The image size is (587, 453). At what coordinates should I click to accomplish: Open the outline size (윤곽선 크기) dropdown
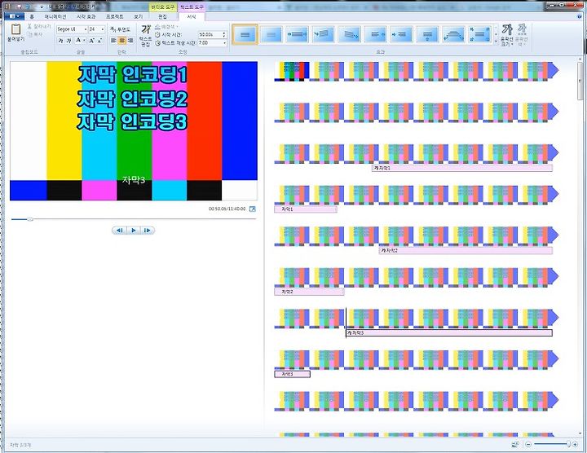pos(507,35)
